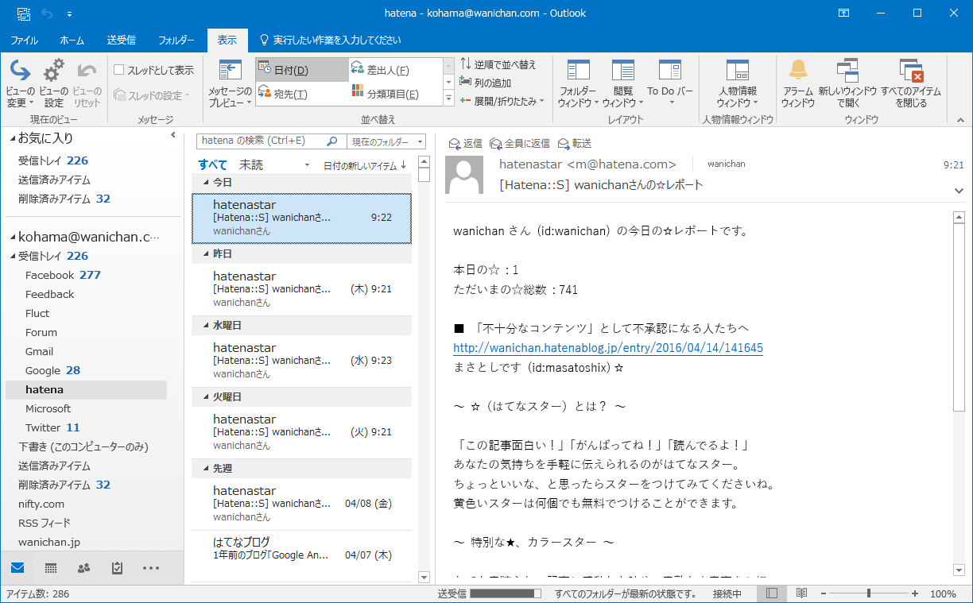This screenshot has width=973, height=603.
Task: Reply to the message (返信)
Action: pos(466,144)
